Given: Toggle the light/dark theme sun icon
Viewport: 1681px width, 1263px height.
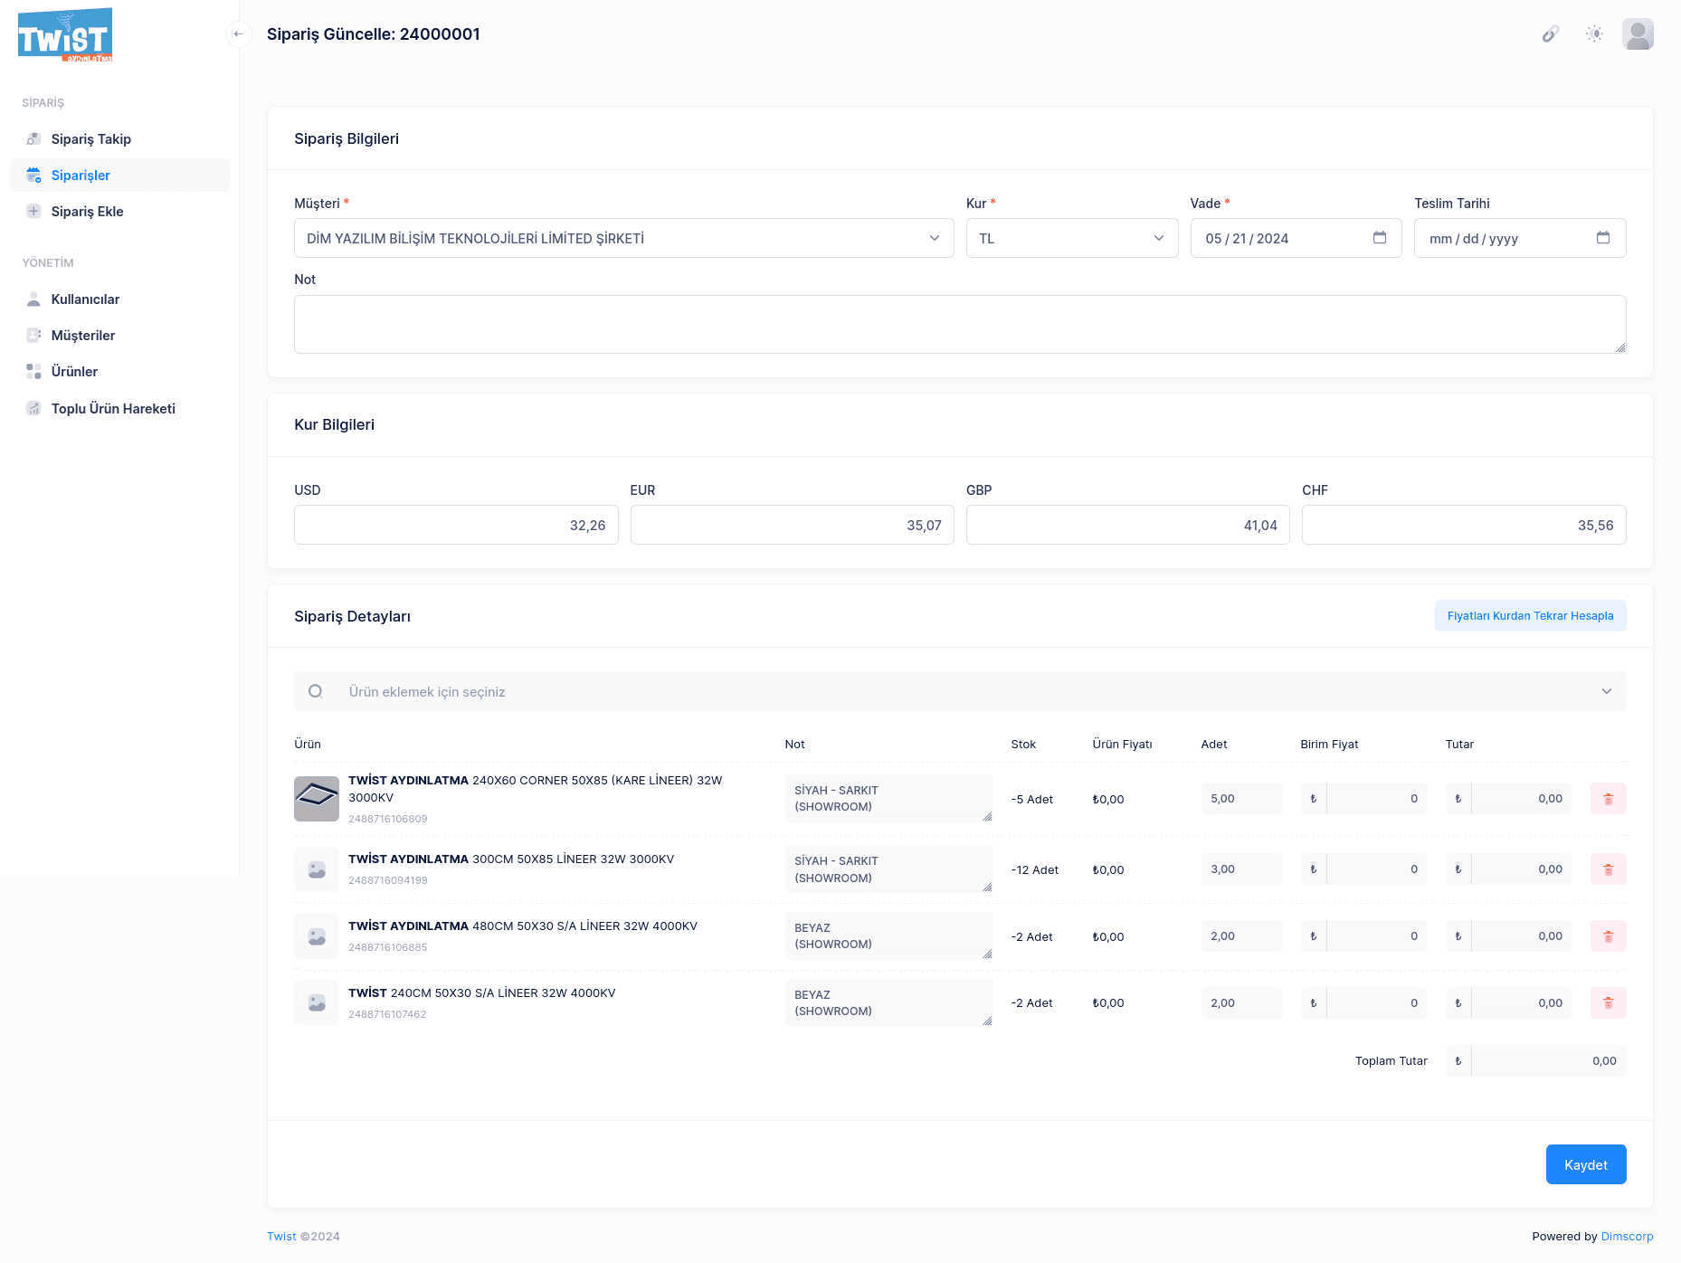Looking at the screenshot, I should click(x=1593, y=34).
